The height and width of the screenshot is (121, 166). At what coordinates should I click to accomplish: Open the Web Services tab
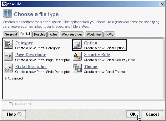tap(72, 34)
